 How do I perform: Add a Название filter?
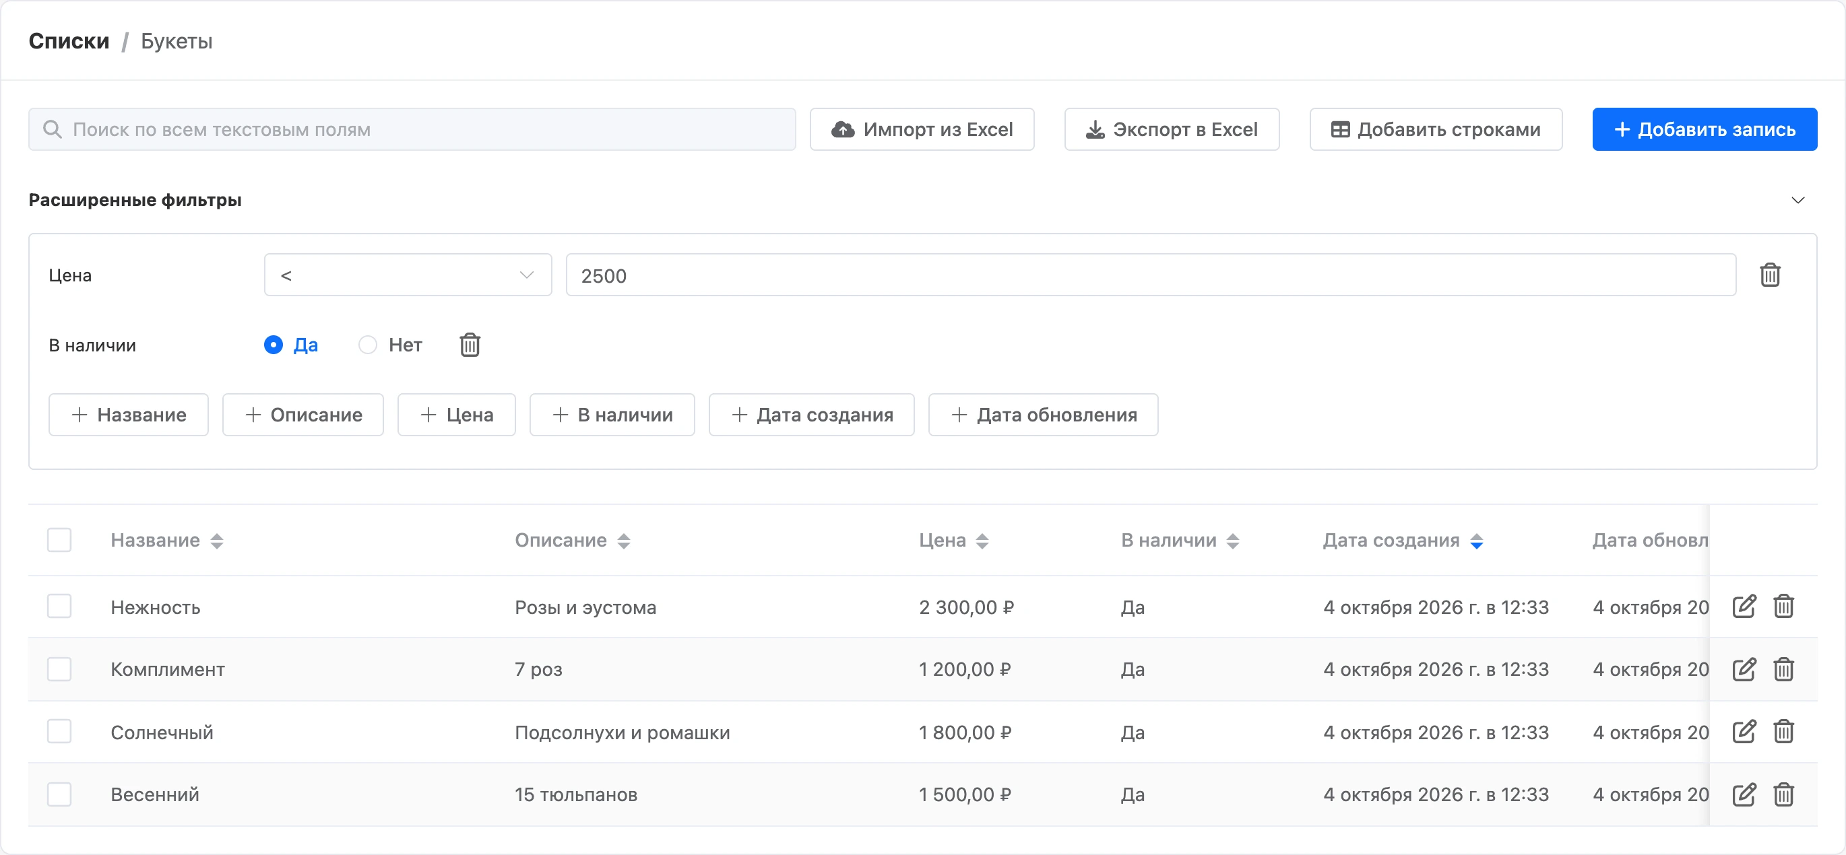(128, 415)
